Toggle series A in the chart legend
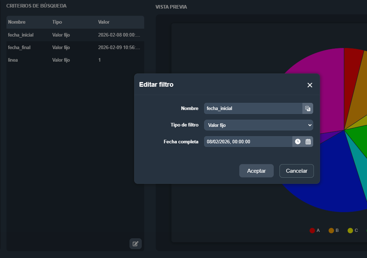The width and height of the screenshot is (367, 258). (315, 230)
